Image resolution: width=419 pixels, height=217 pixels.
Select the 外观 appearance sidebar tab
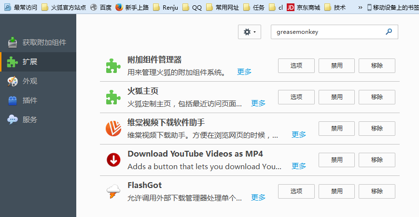[38, 81]
